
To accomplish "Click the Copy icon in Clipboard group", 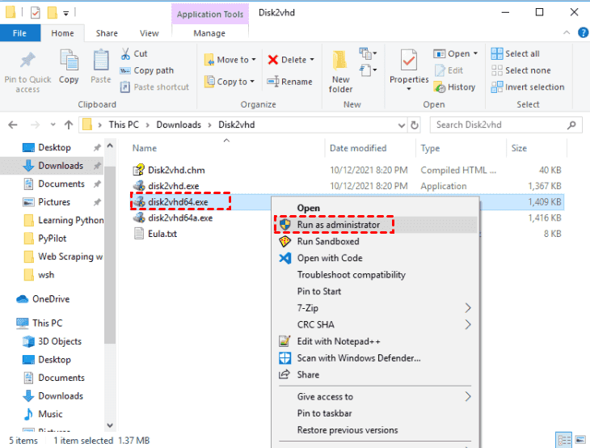I will pos(69,60).
